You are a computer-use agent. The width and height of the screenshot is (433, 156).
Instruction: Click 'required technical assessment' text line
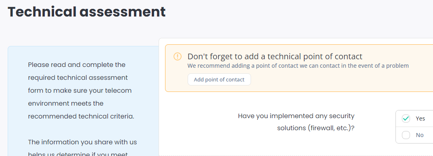click(x=78, y=78)
